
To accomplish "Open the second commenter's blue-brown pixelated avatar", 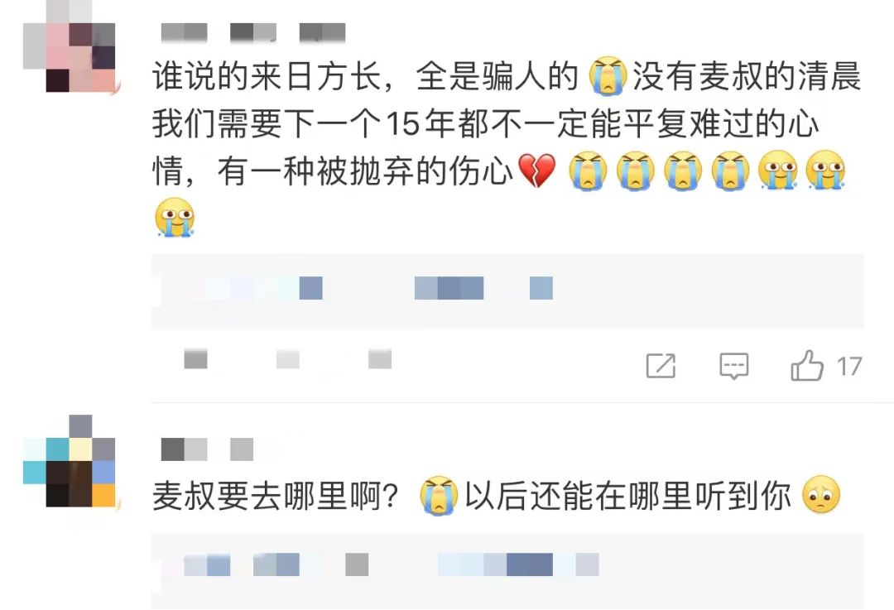I will 69,461.
